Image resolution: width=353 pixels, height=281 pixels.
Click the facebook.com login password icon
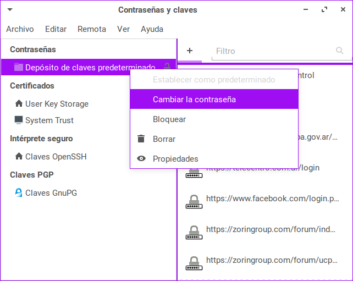193,202
